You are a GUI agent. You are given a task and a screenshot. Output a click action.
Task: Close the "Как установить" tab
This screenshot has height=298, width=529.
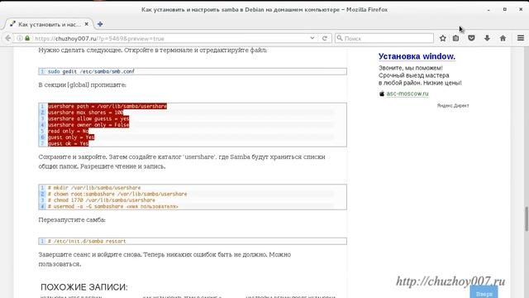[x=86, y=24]
